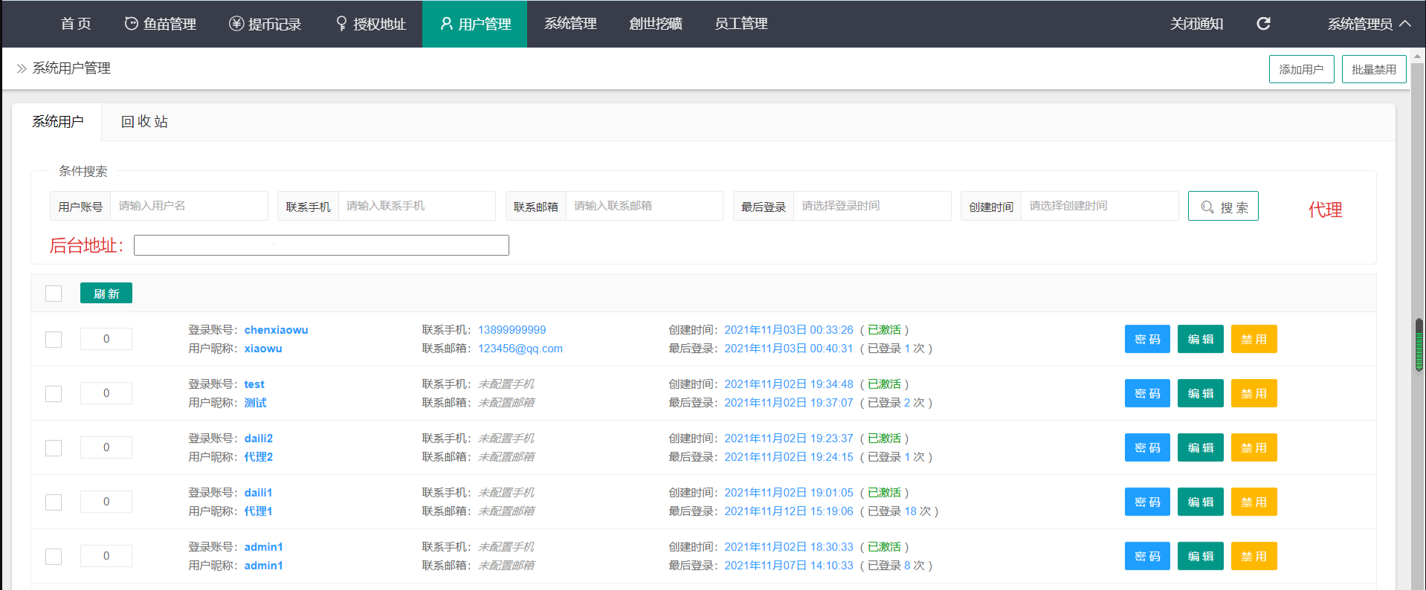Open 最后登录 date picker field
Image resolution: width=1426 pixels, height=590 pixels.
click(871, 206)
